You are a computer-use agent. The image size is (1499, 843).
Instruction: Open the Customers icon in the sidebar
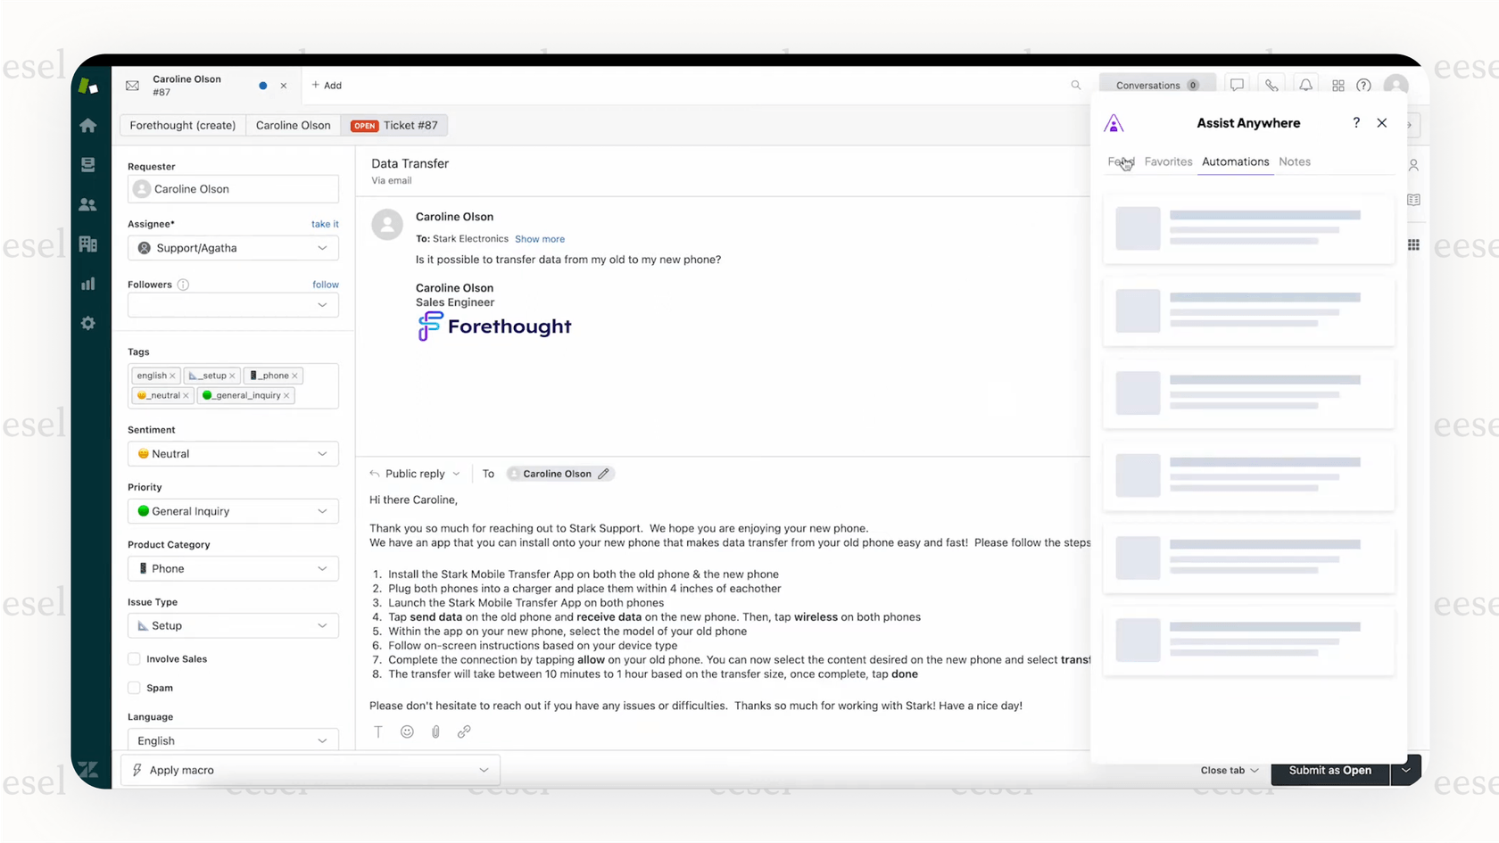(x=88, y=204)
